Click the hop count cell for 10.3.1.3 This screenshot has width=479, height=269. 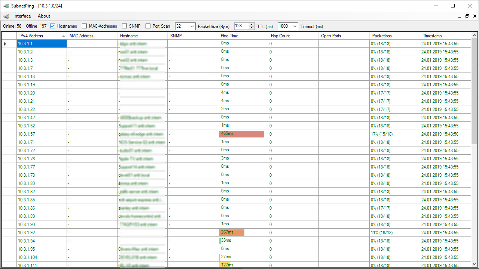(293, 60)
